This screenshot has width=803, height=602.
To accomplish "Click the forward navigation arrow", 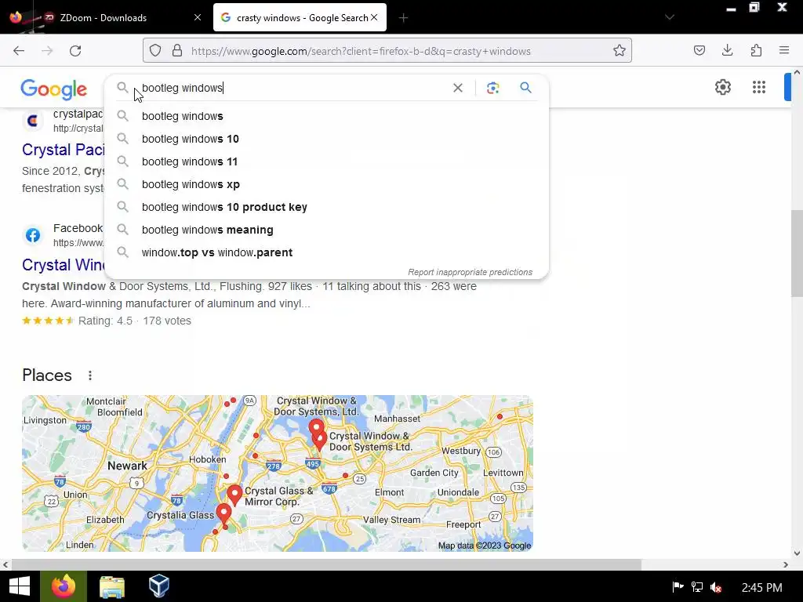I will coord(47,51).
